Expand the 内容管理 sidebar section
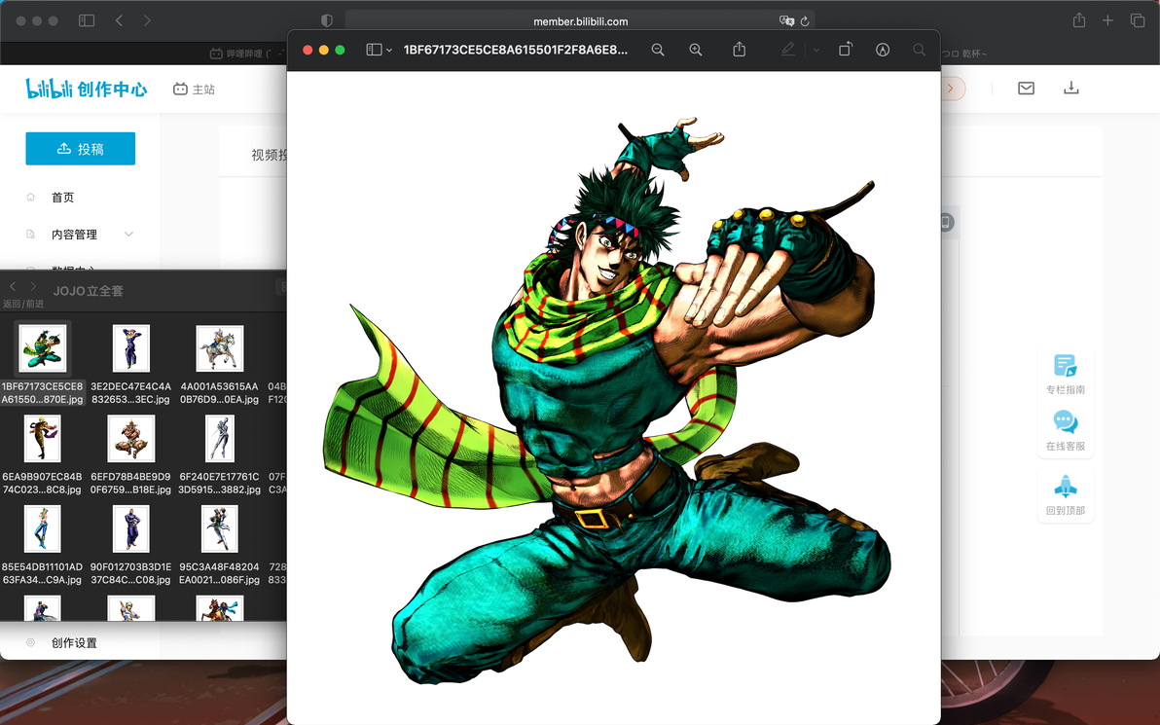The width and height of the screenshot is (1160, 725). pos(80,235)
